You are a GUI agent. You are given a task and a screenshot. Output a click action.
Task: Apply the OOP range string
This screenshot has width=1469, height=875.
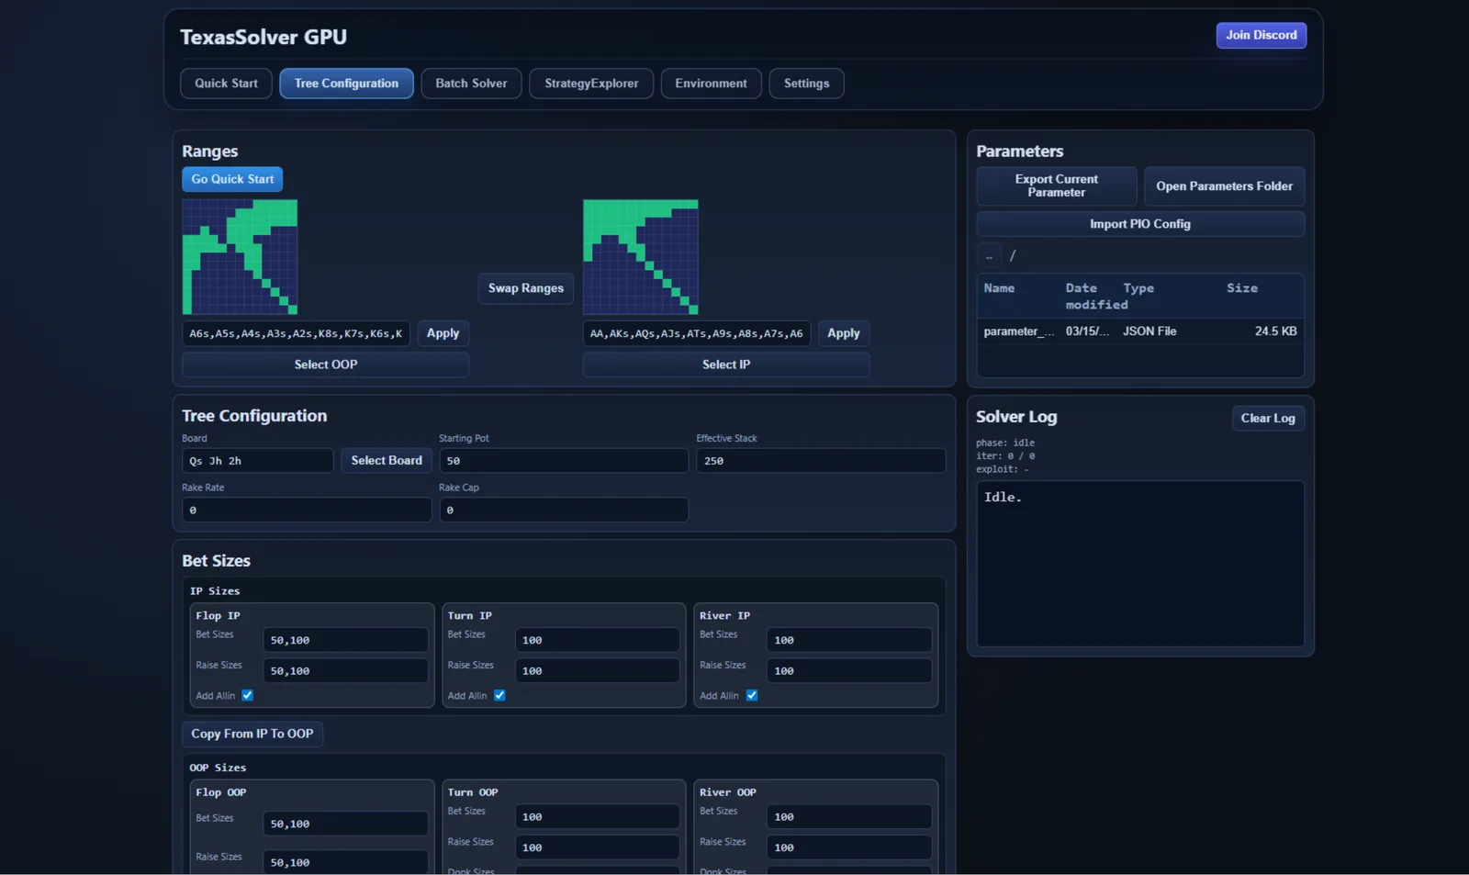click(443, 333)
